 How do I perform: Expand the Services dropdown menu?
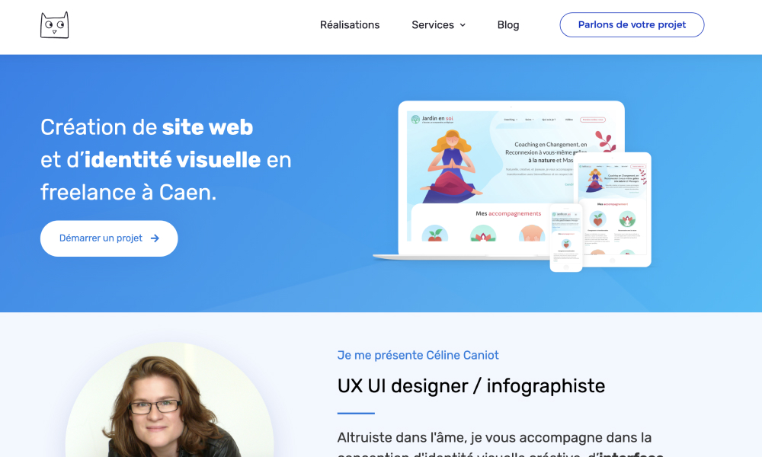438,25
